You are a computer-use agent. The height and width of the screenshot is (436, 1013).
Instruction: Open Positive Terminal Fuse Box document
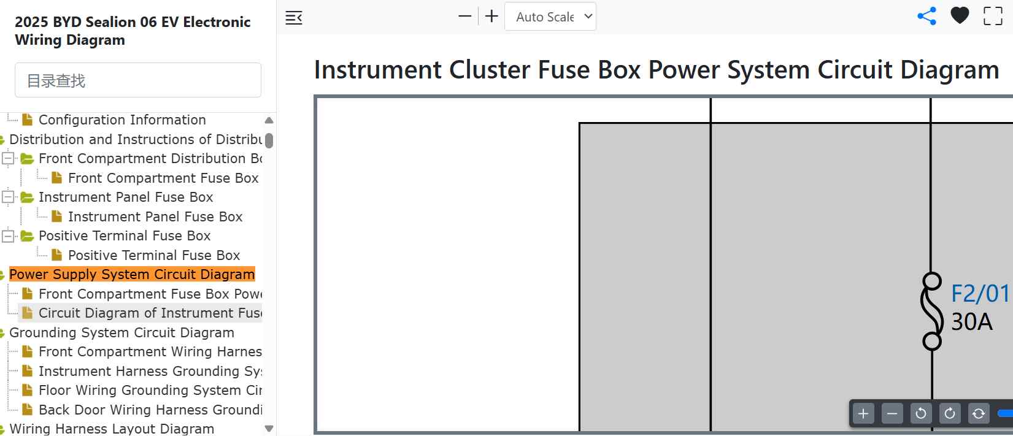tap(154, 255)
